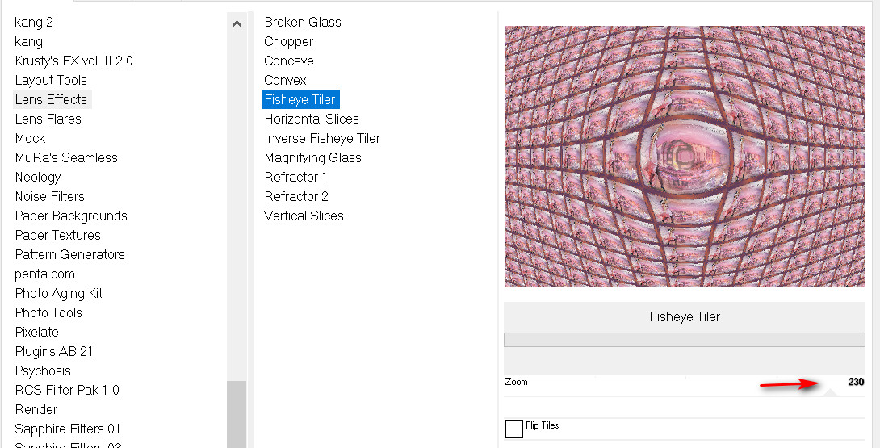Select the Lens Effects category
880x448 pixels.
(51, 99)
